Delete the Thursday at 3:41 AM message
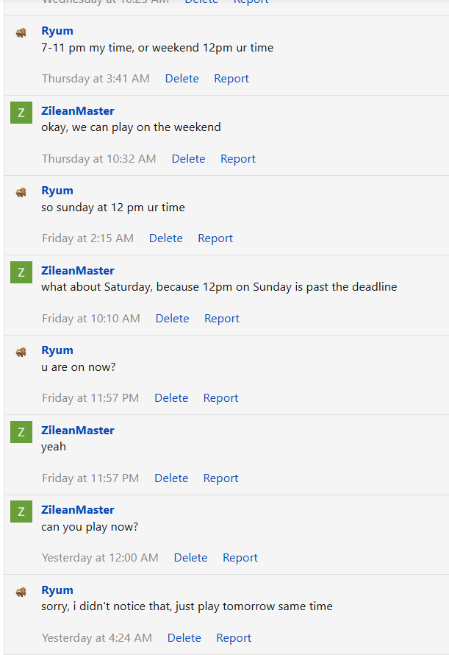The image size is (449, 655). (182, 79)
